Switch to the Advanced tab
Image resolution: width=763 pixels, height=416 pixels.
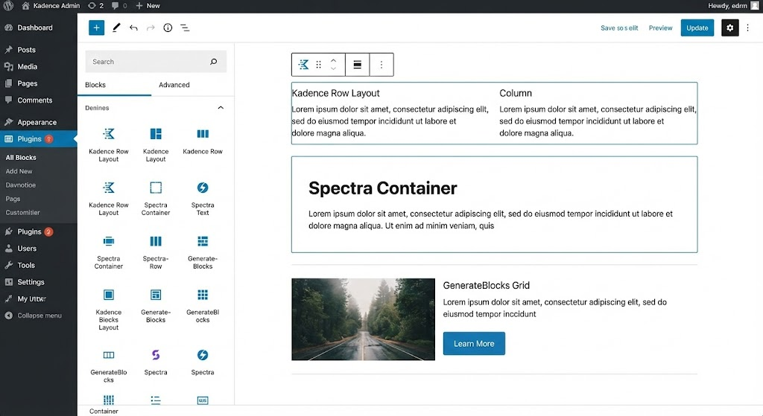pyautogui.click(x=174, y=85)
